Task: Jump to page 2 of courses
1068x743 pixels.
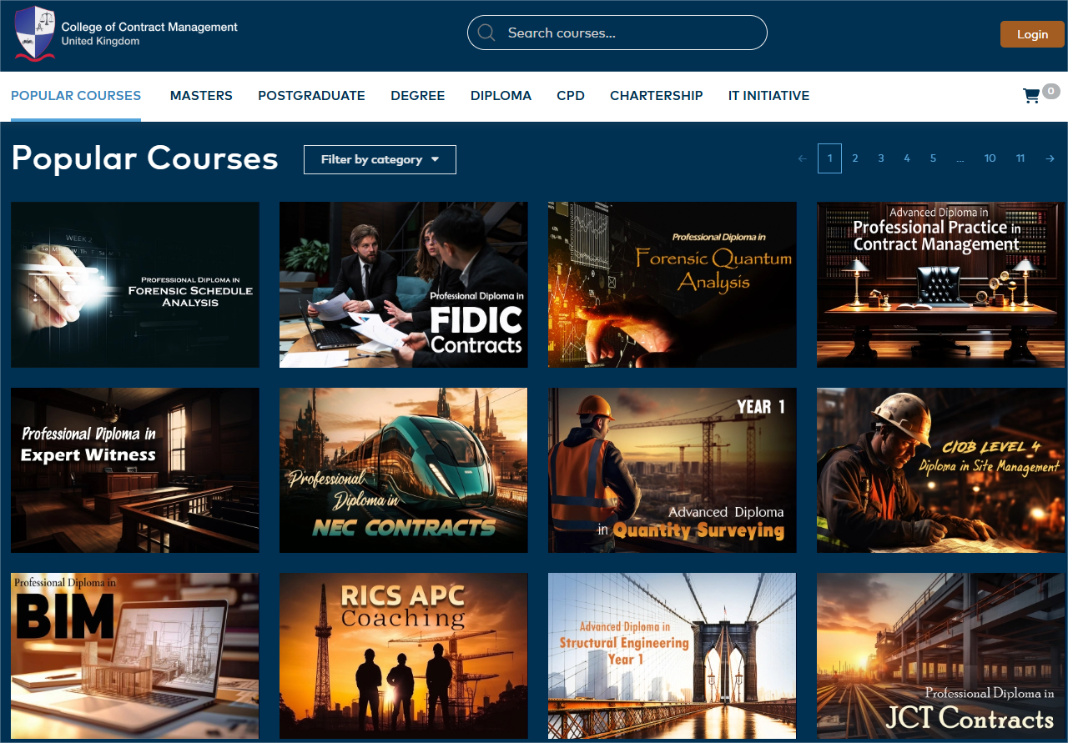Action: [x=855, y=158]
